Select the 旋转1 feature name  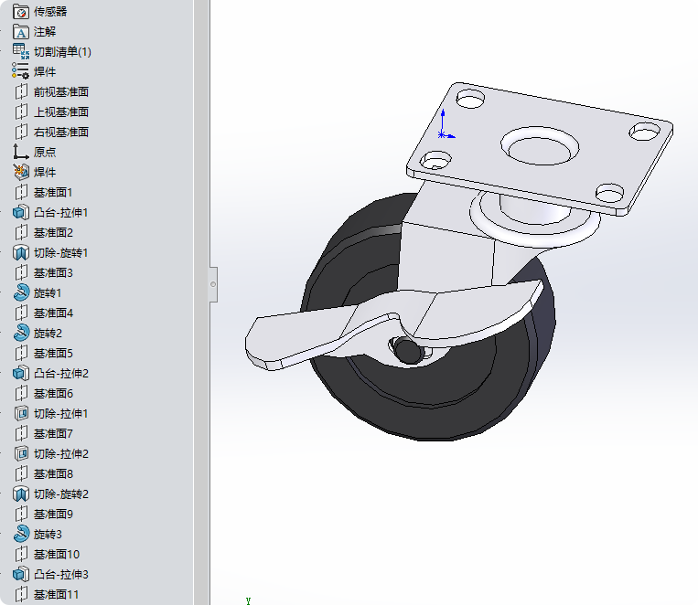pos(48,292)
